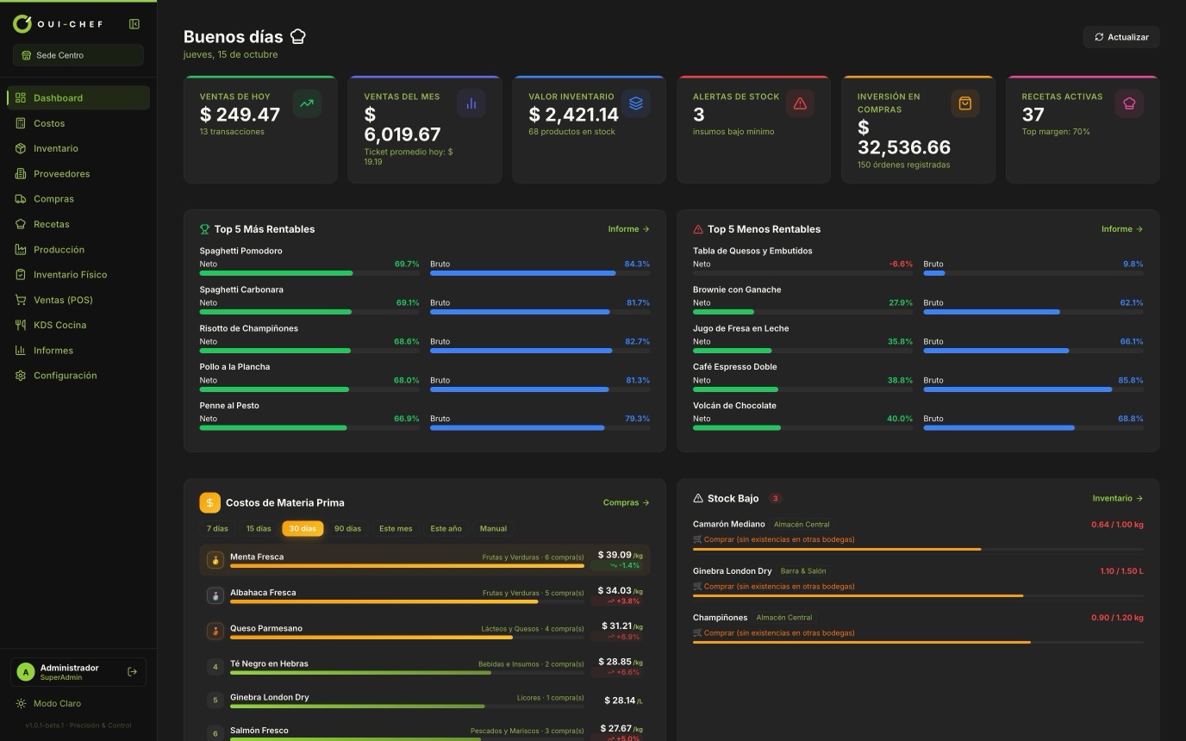Image resolution: width=1186 pixels, height=741 pixels.
Task: Open Ventas (POS) in the sidebar
Action: click(78, 300)
